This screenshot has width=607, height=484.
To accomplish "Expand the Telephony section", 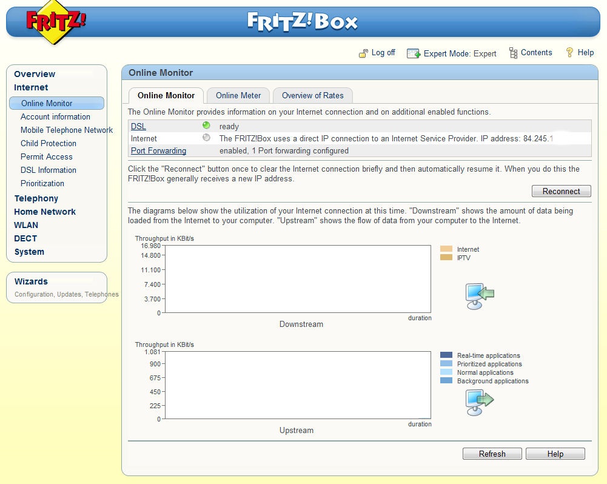I will (36, 198).
